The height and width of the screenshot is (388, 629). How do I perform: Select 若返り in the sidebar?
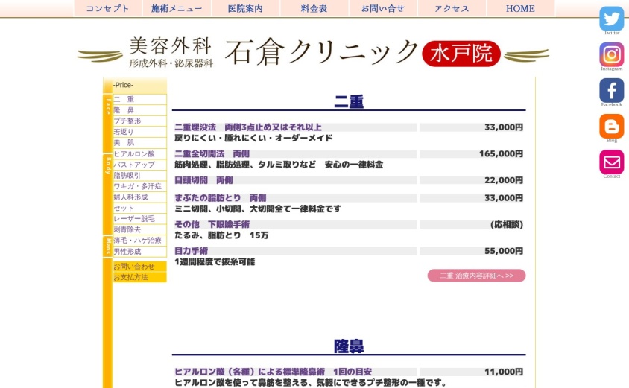pyautogui.click(x=139, y=132)
